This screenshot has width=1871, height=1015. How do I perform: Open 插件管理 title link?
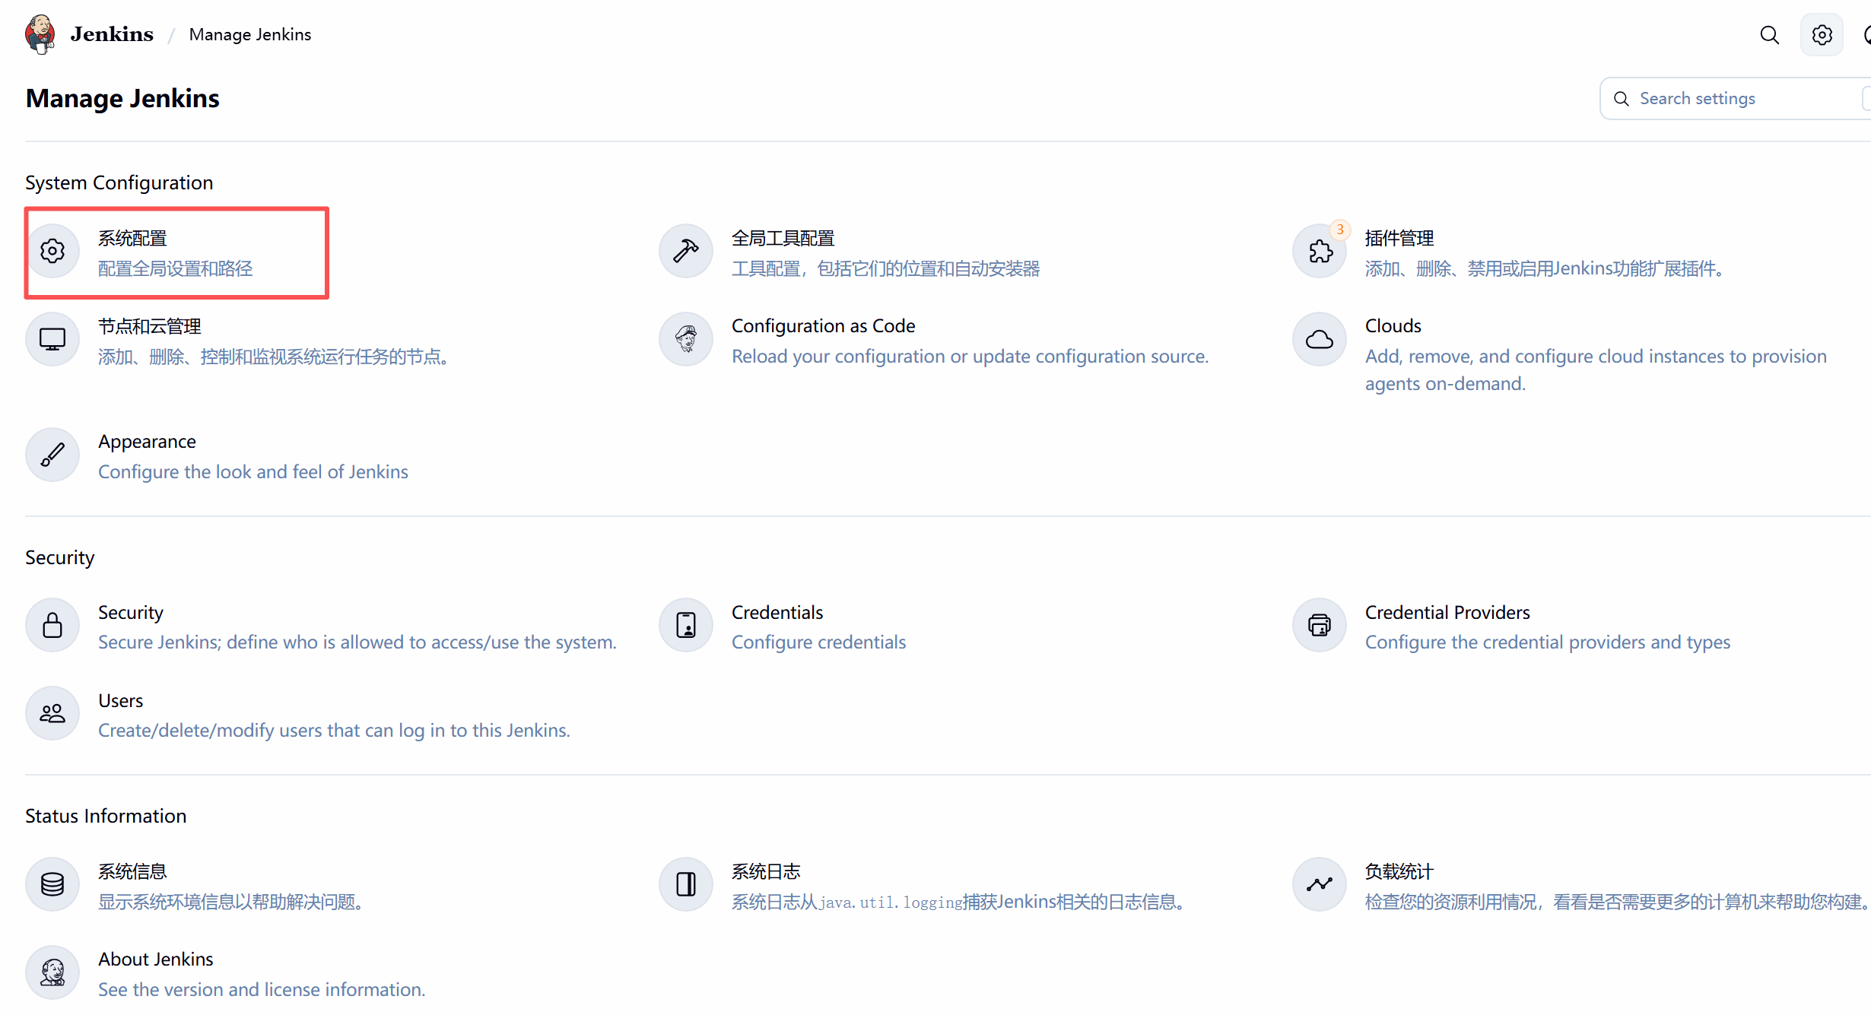coord(1399,238)
